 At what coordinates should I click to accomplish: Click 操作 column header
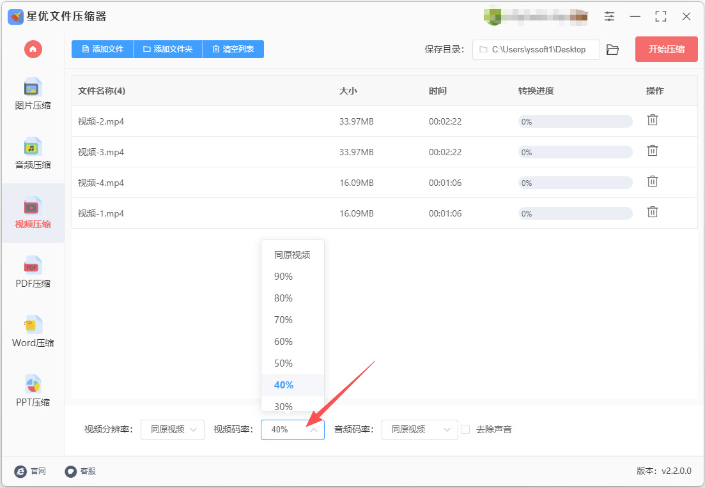pyautogui.click(x=655, y=91)
